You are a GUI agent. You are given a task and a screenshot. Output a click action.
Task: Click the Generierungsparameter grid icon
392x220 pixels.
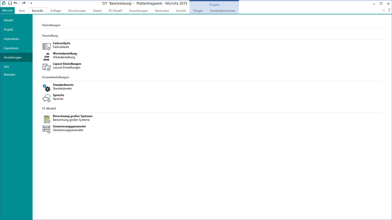pos(46,129)
